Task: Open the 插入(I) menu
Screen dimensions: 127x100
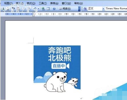Action: coord(20,3)
